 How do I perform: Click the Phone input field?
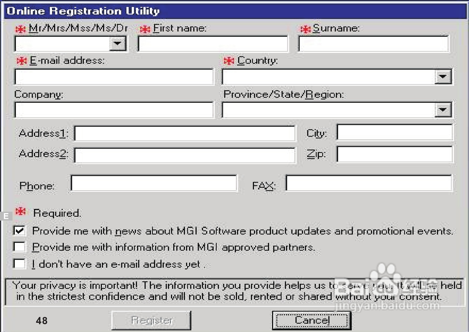[x=154, y=183]
